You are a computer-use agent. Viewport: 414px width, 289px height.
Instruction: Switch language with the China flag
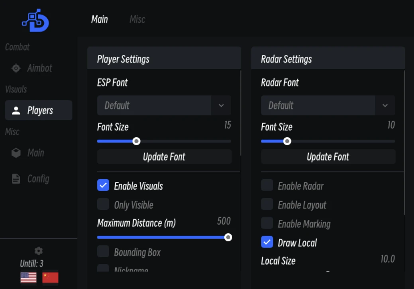(51, 278)
